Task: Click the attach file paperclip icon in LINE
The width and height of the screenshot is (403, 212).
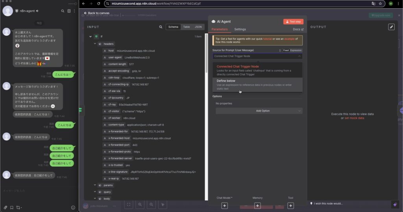Action: pos(5,207)
